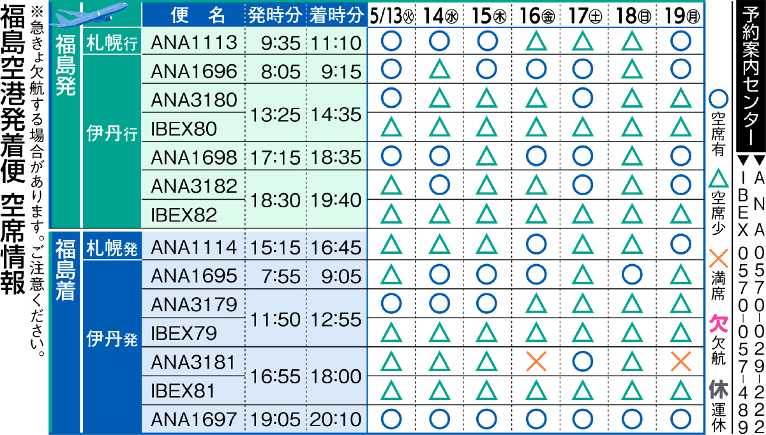Click the 札幌発 route label
This screenshot has width=766, height=435.
[x=112, y=247]
